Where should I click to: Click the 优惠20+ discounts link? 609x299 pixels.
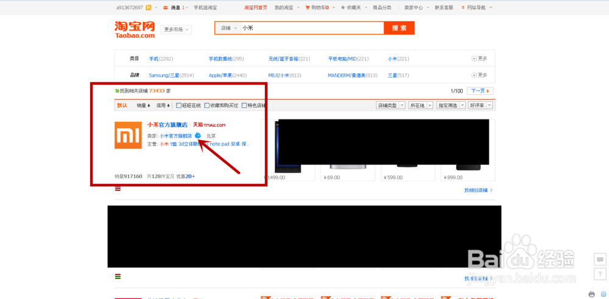[x=186, y=176]
